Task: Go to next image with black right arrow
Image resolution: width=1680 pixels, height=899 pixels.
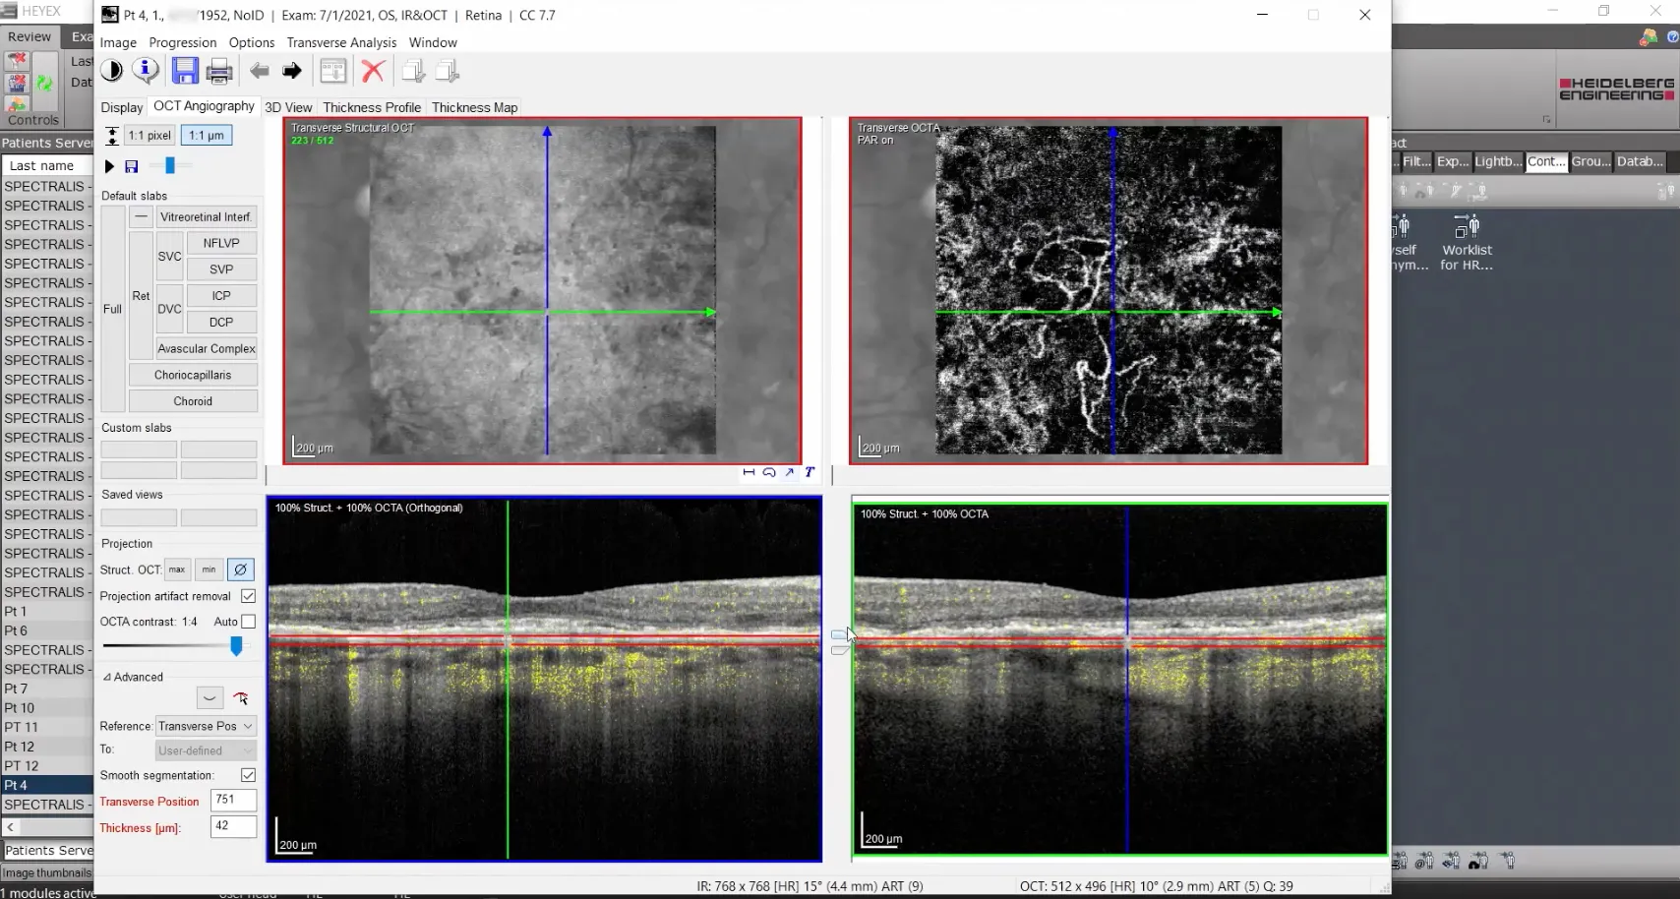Action: tap(292, 71)
